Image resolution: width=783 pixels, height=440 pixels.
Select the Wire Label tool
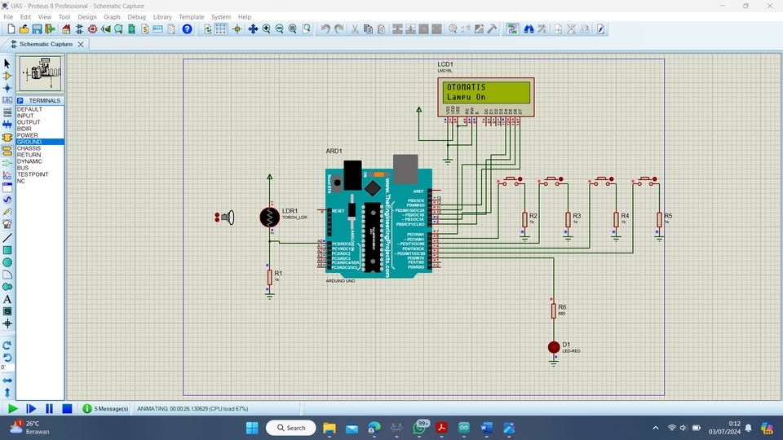7,99
